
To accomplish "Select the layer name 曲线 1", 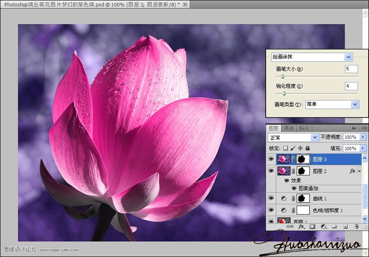I will coord(320,199).
